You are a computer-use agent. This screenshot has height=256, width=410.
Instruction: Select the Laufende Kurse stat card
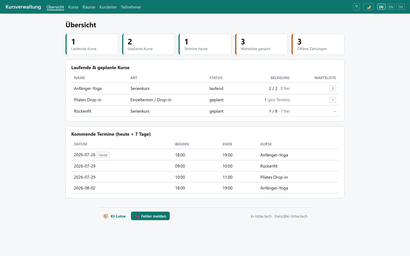(x=92, y=44)
